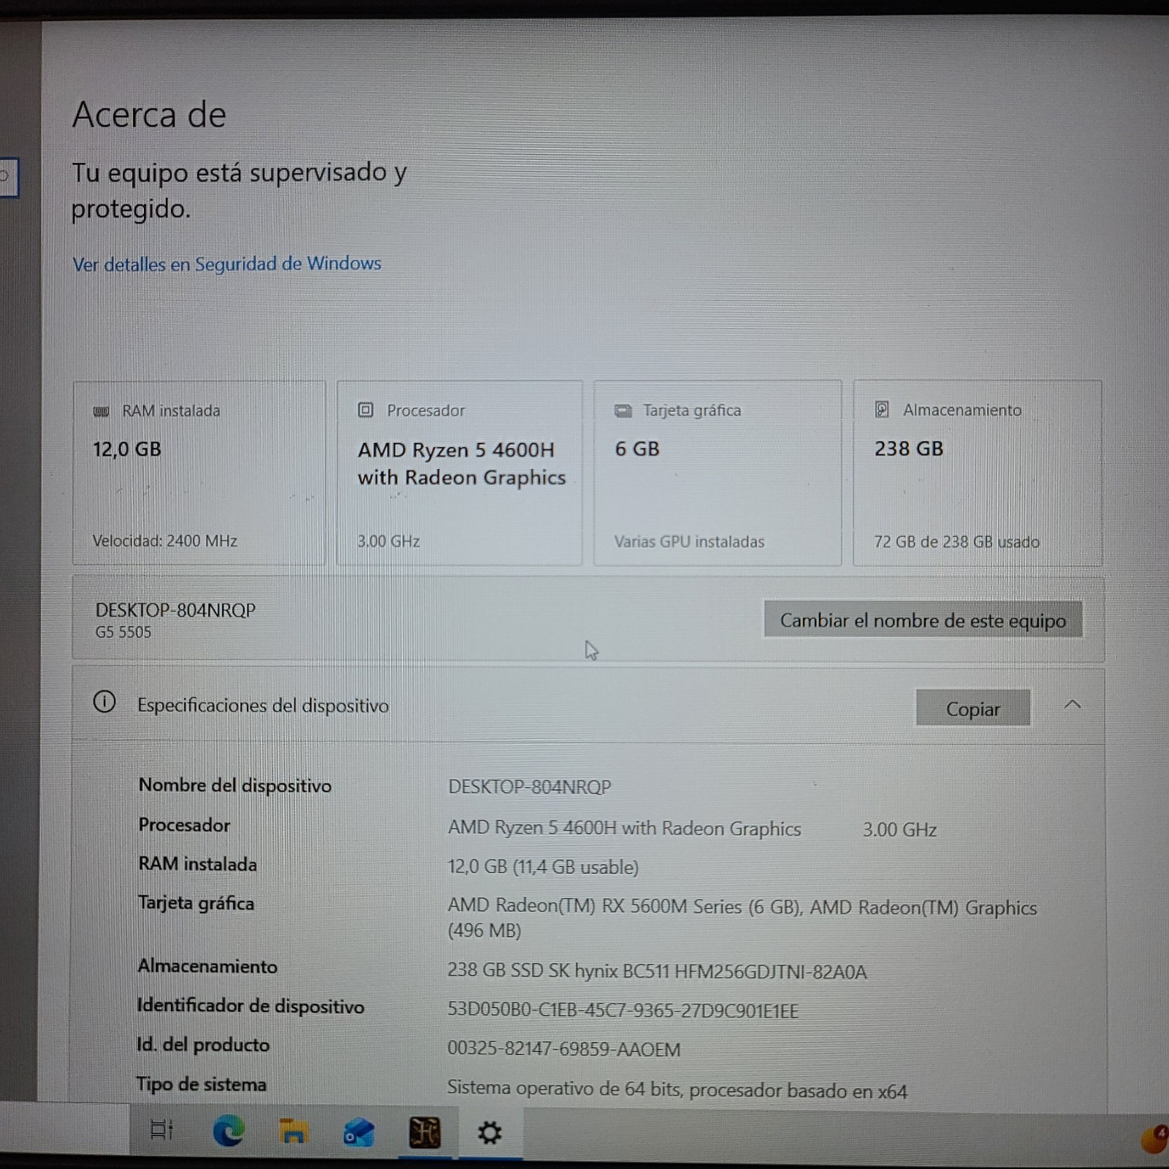This screenshot has height=1169, width=1169.
Task: Click the Identificador de dispositivo value
Action: click(623, 1010)
